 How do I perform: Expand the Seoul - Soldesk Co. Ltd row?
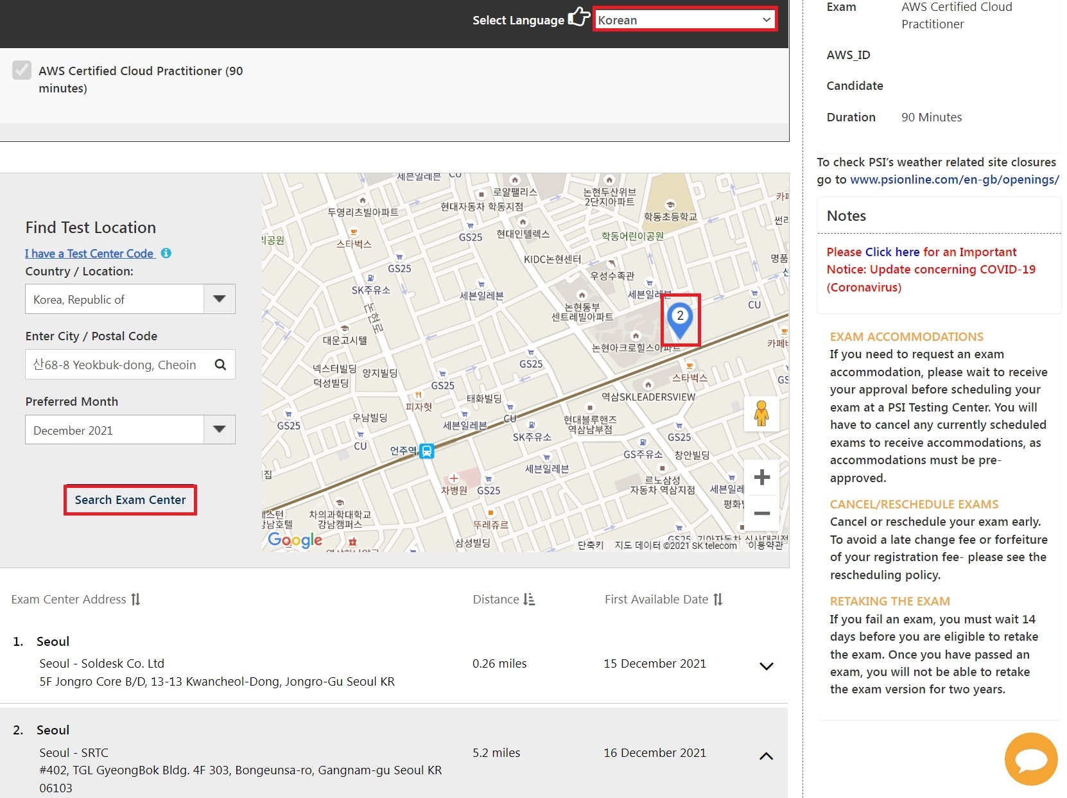coord(766,666)
